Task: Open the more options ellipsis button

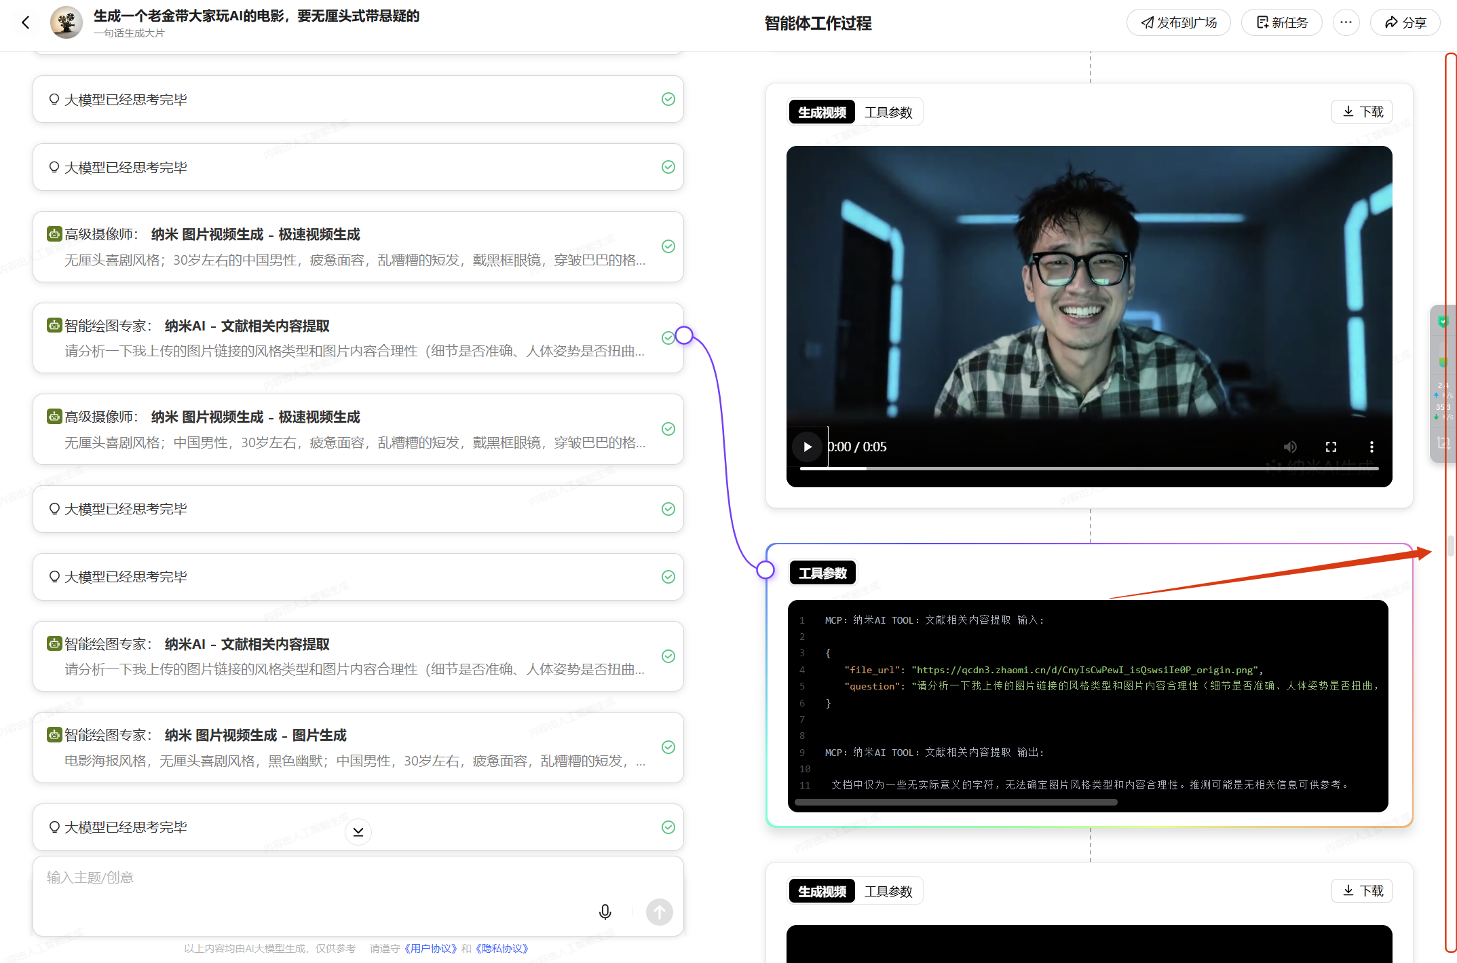Action: [x=1346, y=22]
